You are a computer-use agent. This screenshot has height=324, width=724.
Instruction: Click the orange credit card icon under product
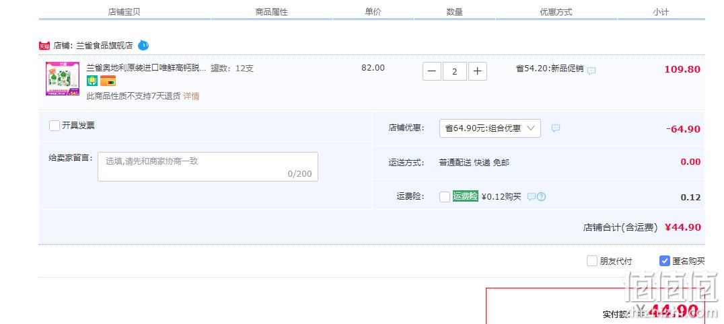pos(108,81)
